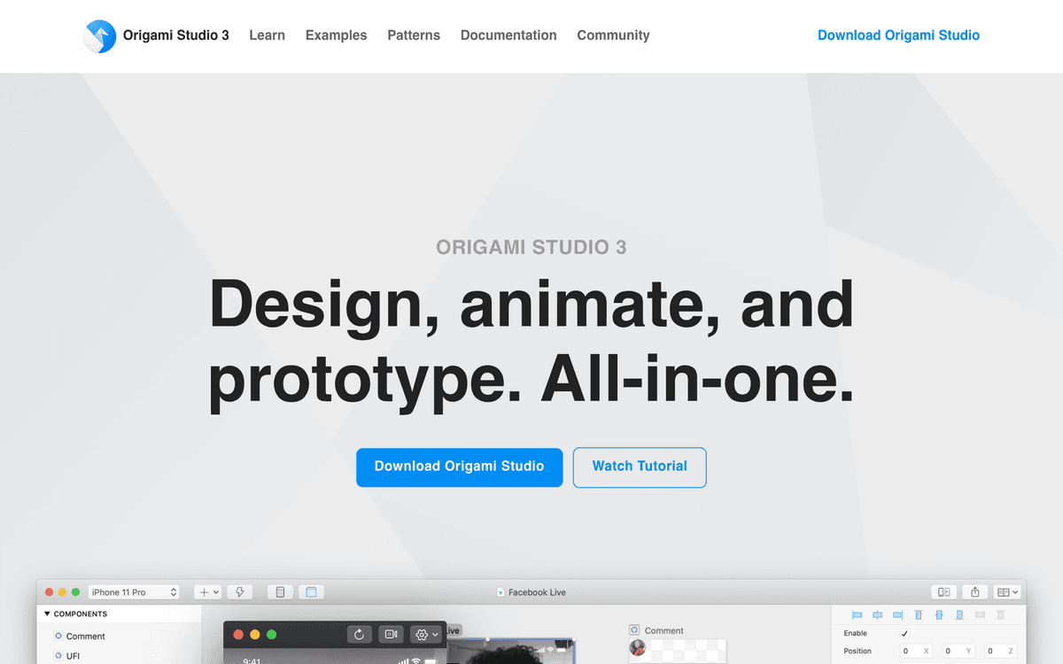Click the align left edges icon

point(857,614)
